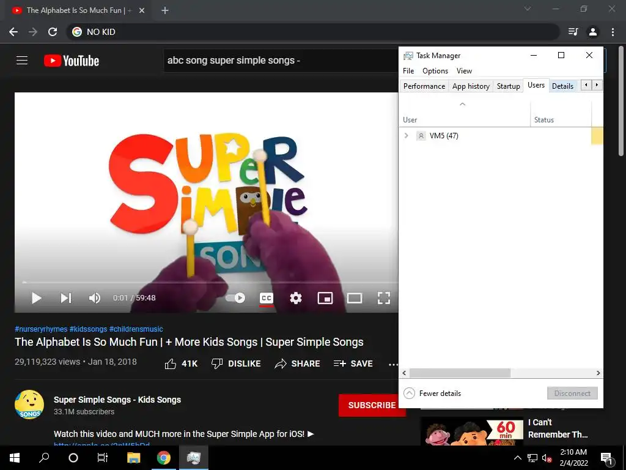Play the YouTube video
Viewport: 626px width, 470px height.
36,298
